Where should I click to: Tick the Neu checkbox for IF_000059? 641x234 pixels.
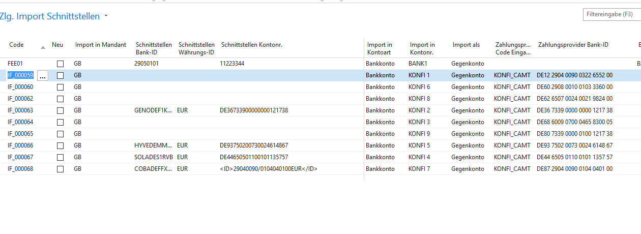click(x=61, y=75)
